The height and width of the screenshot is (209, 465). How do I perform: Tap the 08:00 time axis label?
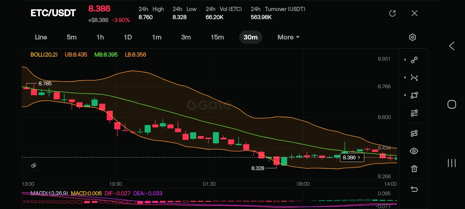pos(303,184)
